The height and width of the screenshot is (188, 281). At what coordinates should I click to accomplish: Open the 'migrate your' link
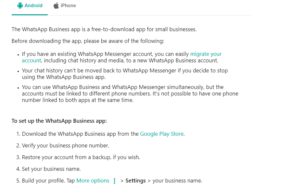pos(206,54)
